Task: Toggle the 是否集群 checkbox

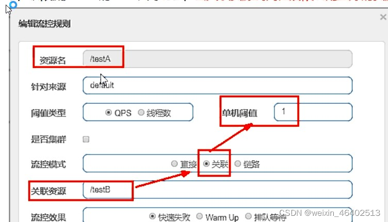Action: [x=86, y=139]
